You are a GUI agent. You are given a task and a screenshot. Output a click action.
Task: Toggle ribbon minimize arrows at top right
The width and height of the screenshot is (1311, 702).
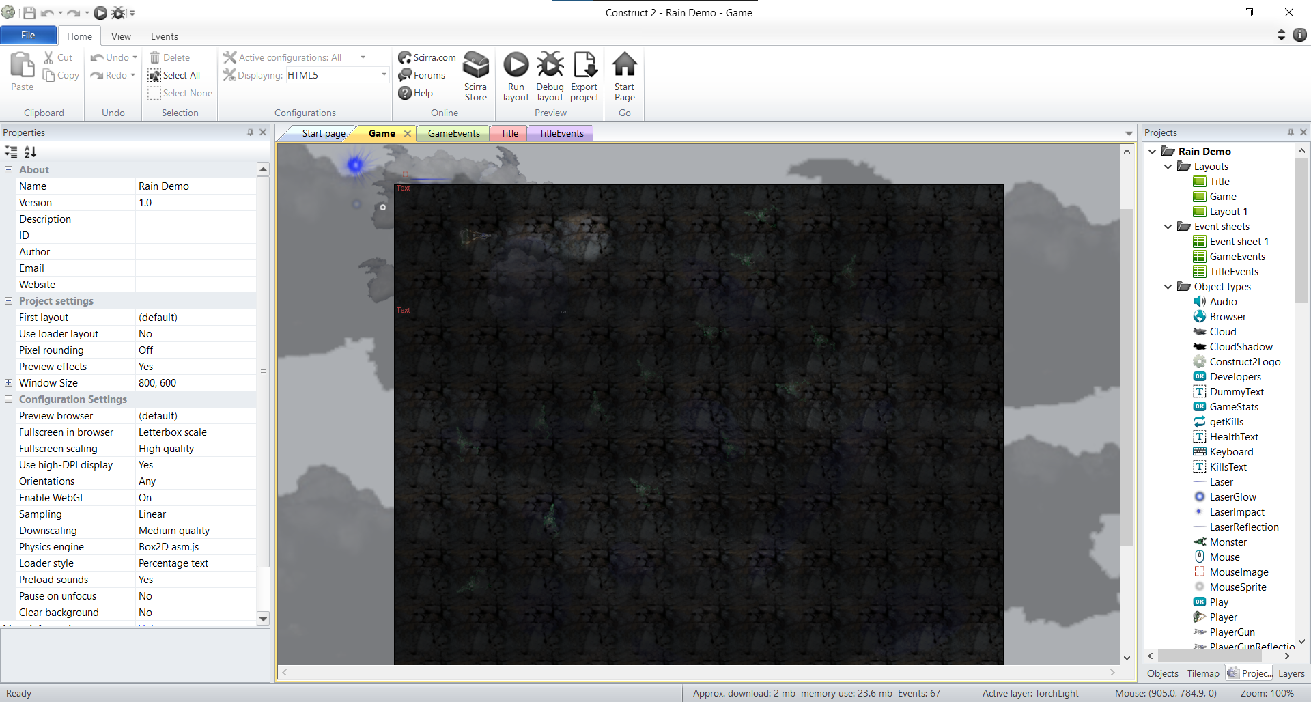[1281, 35]
